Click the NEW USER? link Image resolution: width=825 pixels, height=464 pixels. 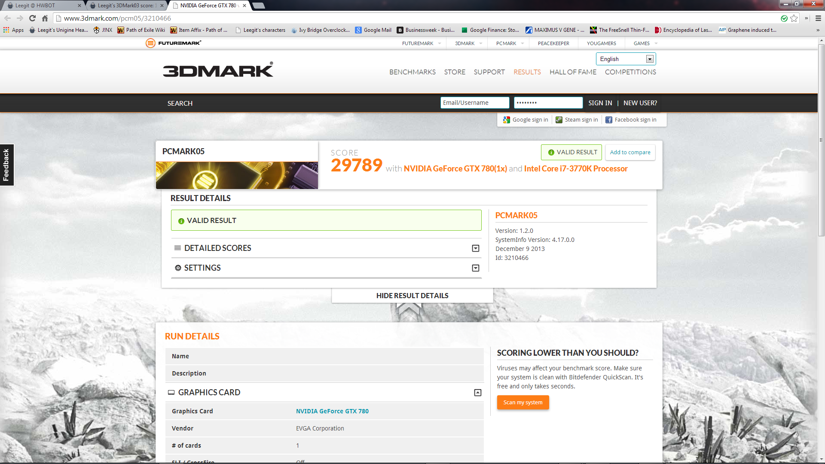coord(640,103)
